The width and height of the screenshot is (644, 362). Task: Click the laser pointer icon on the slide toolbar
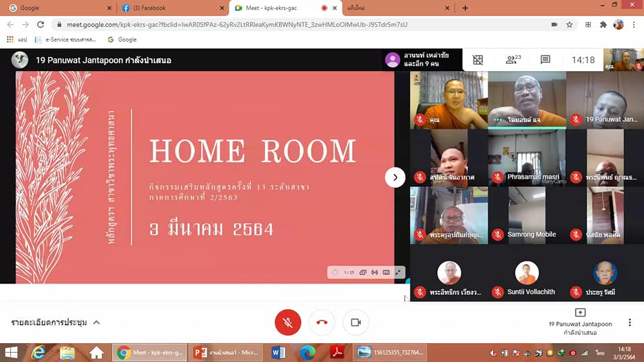tap(374, 272)
